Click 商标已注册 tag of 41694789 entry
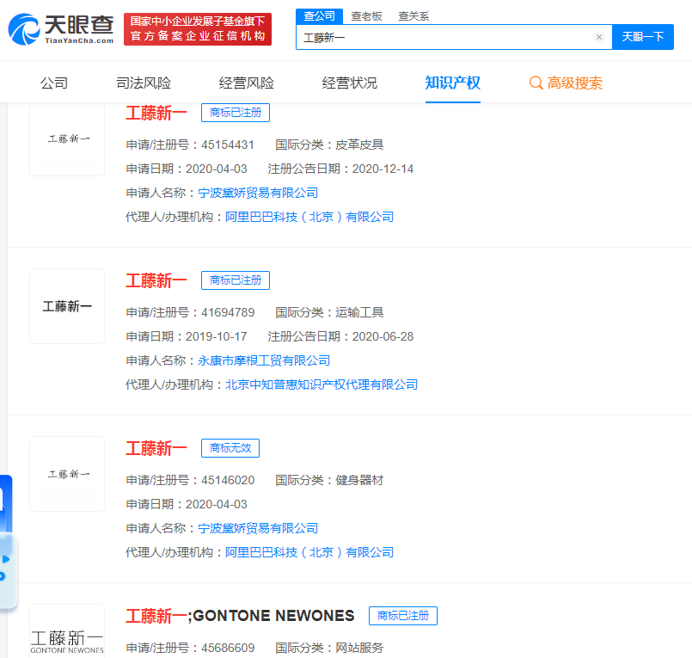This screenshot has height=658, width=692. [x=236, y=280]
